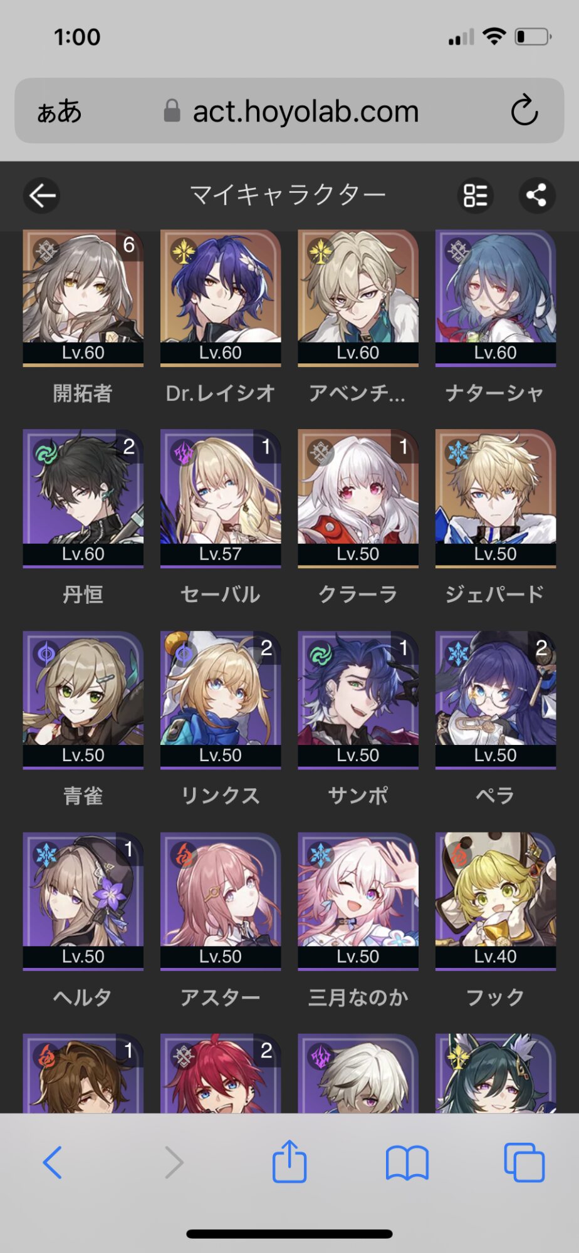Show open Safari tabs icon

524,1163
